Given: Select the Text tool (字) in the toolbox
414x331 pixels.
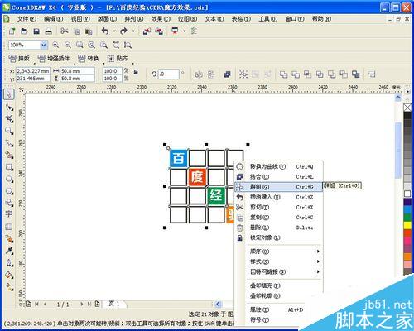Looking at the screenshot, I should click(x=9, y=213).
